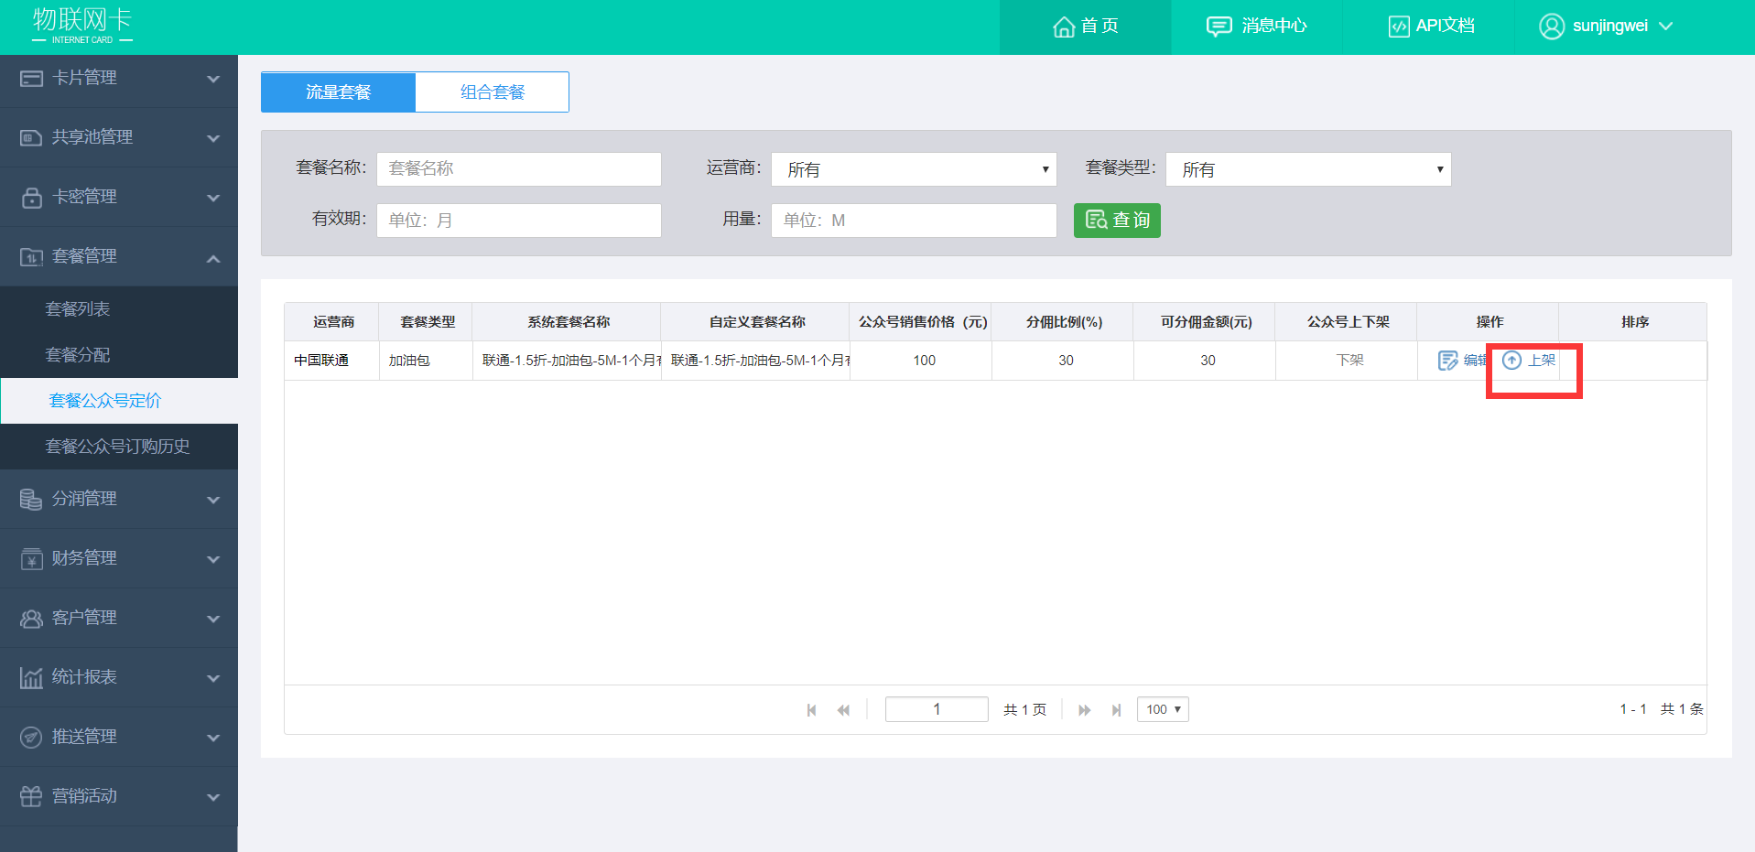Click the 统计报表 chart icon
Image resolution: width=1755 pixels, height=852 pixels.
[31, 678]
